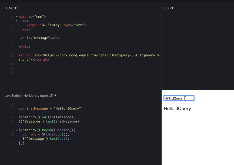
Task: Click line number 10 in HTML editor
Action: coord(11,55)
